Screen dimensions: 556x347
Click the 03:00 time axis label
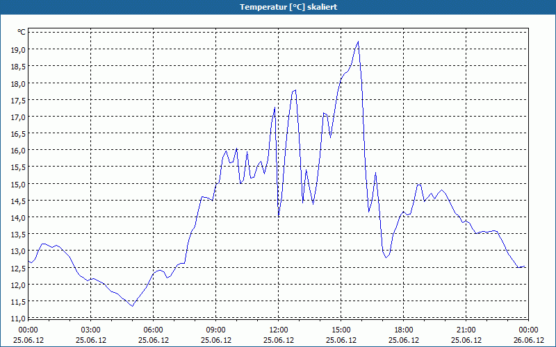91,330
